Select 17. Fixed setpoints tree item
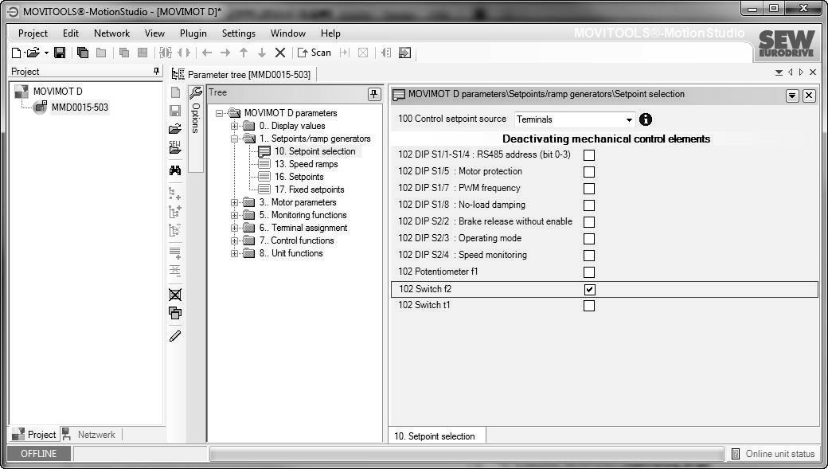The image size is (828, 469). pos(310,190)
